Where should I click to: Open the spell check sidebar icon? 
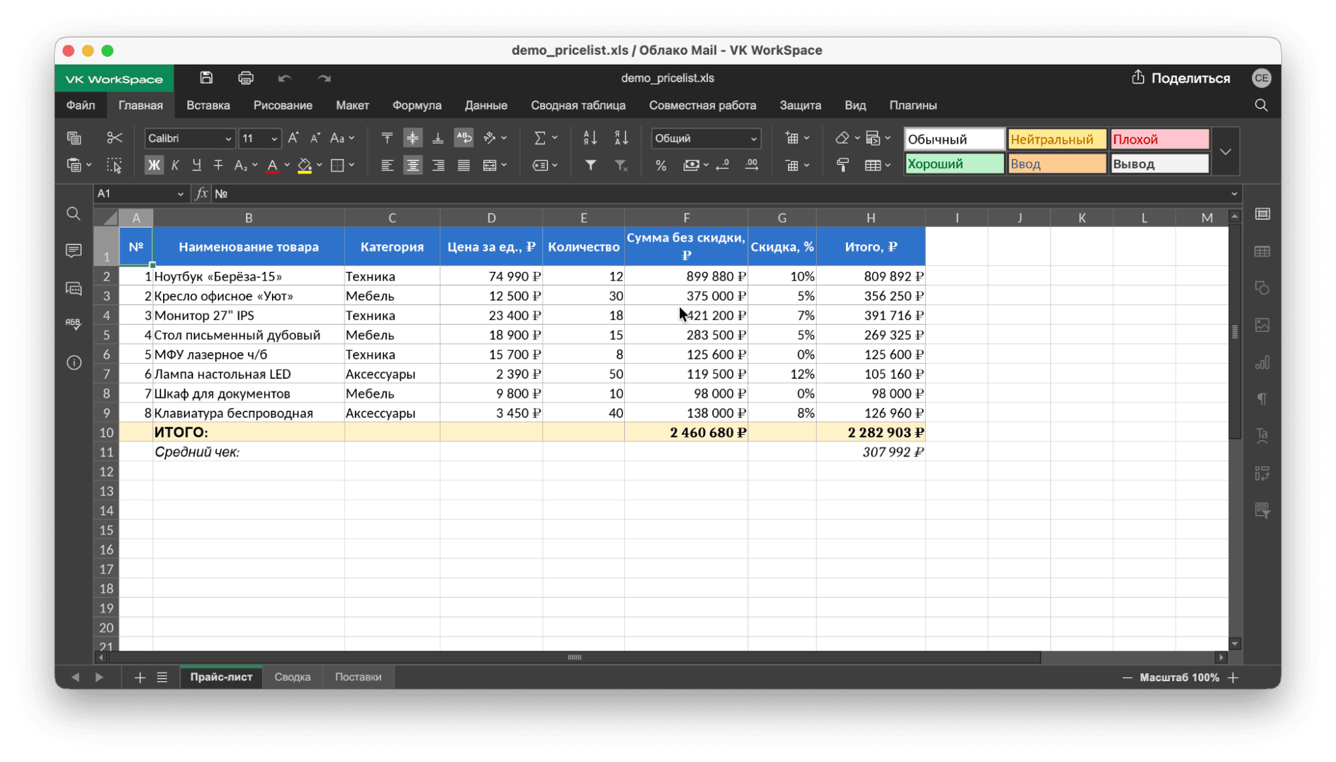tap(74, 324)
